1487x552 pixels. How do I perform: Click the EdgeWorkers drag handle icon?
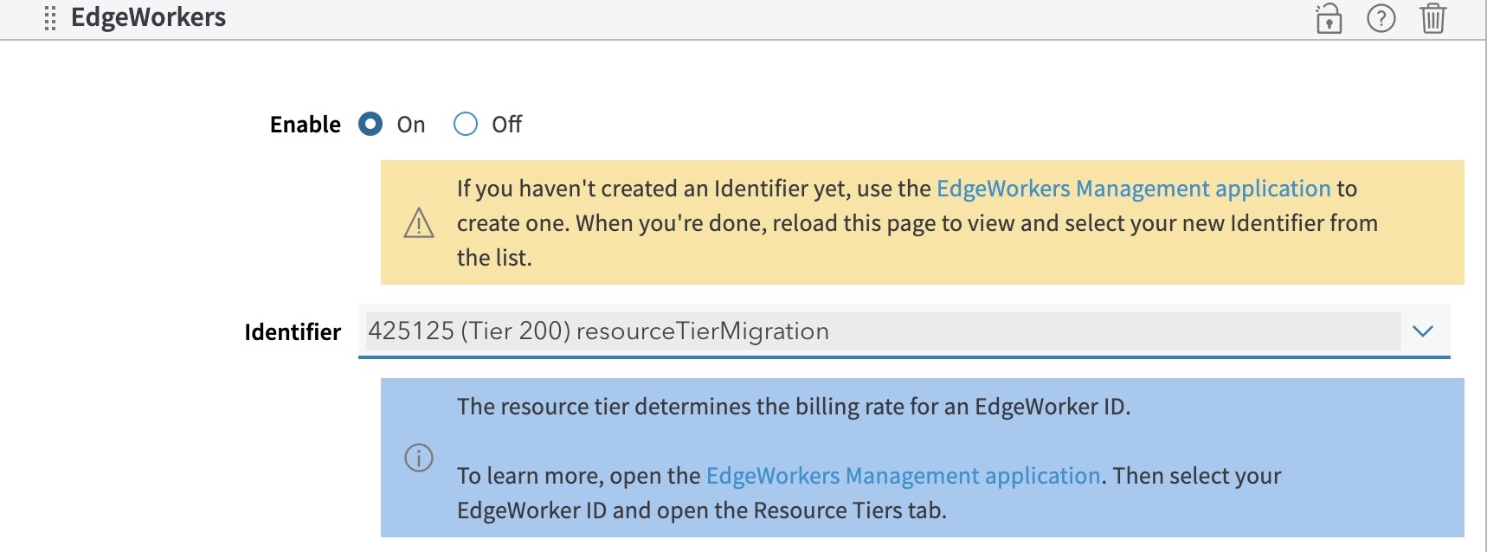(50, 18)
